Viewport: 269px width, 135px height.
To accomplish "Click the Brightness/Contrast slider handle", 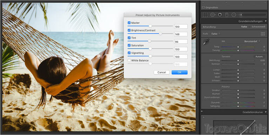I will point(160,34).
